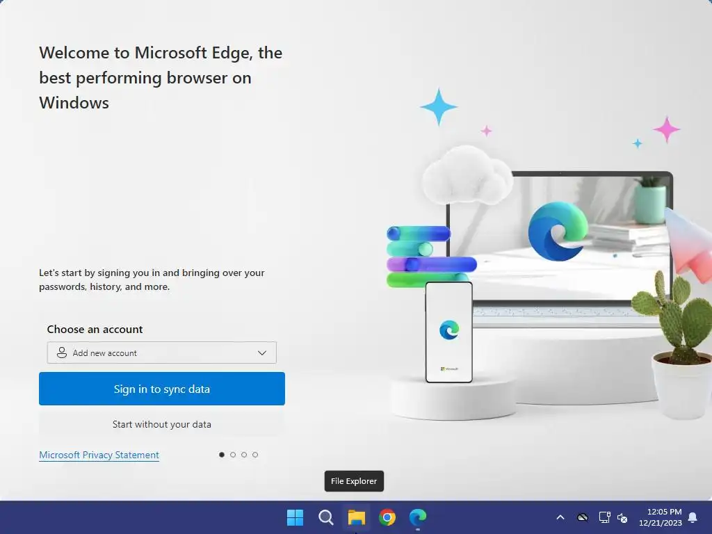Viewport: 712px width, 534px height.
Task: Select the first page indicator dot
Action: tap(222, 455)
